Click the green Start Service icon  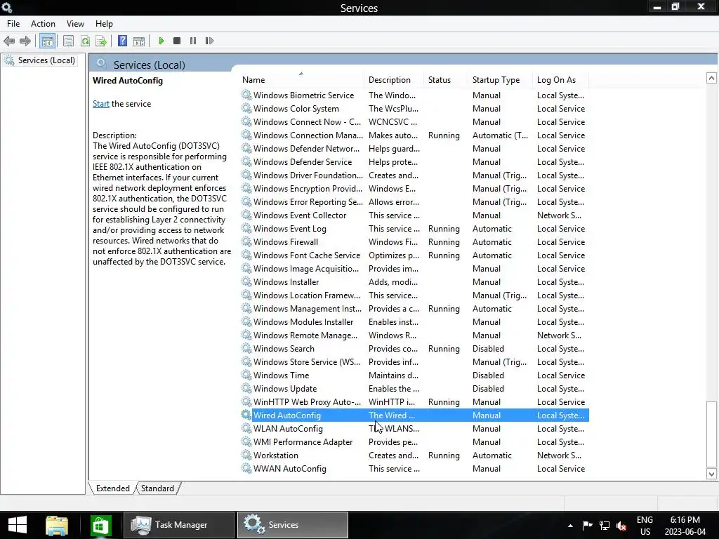[161, 41]
